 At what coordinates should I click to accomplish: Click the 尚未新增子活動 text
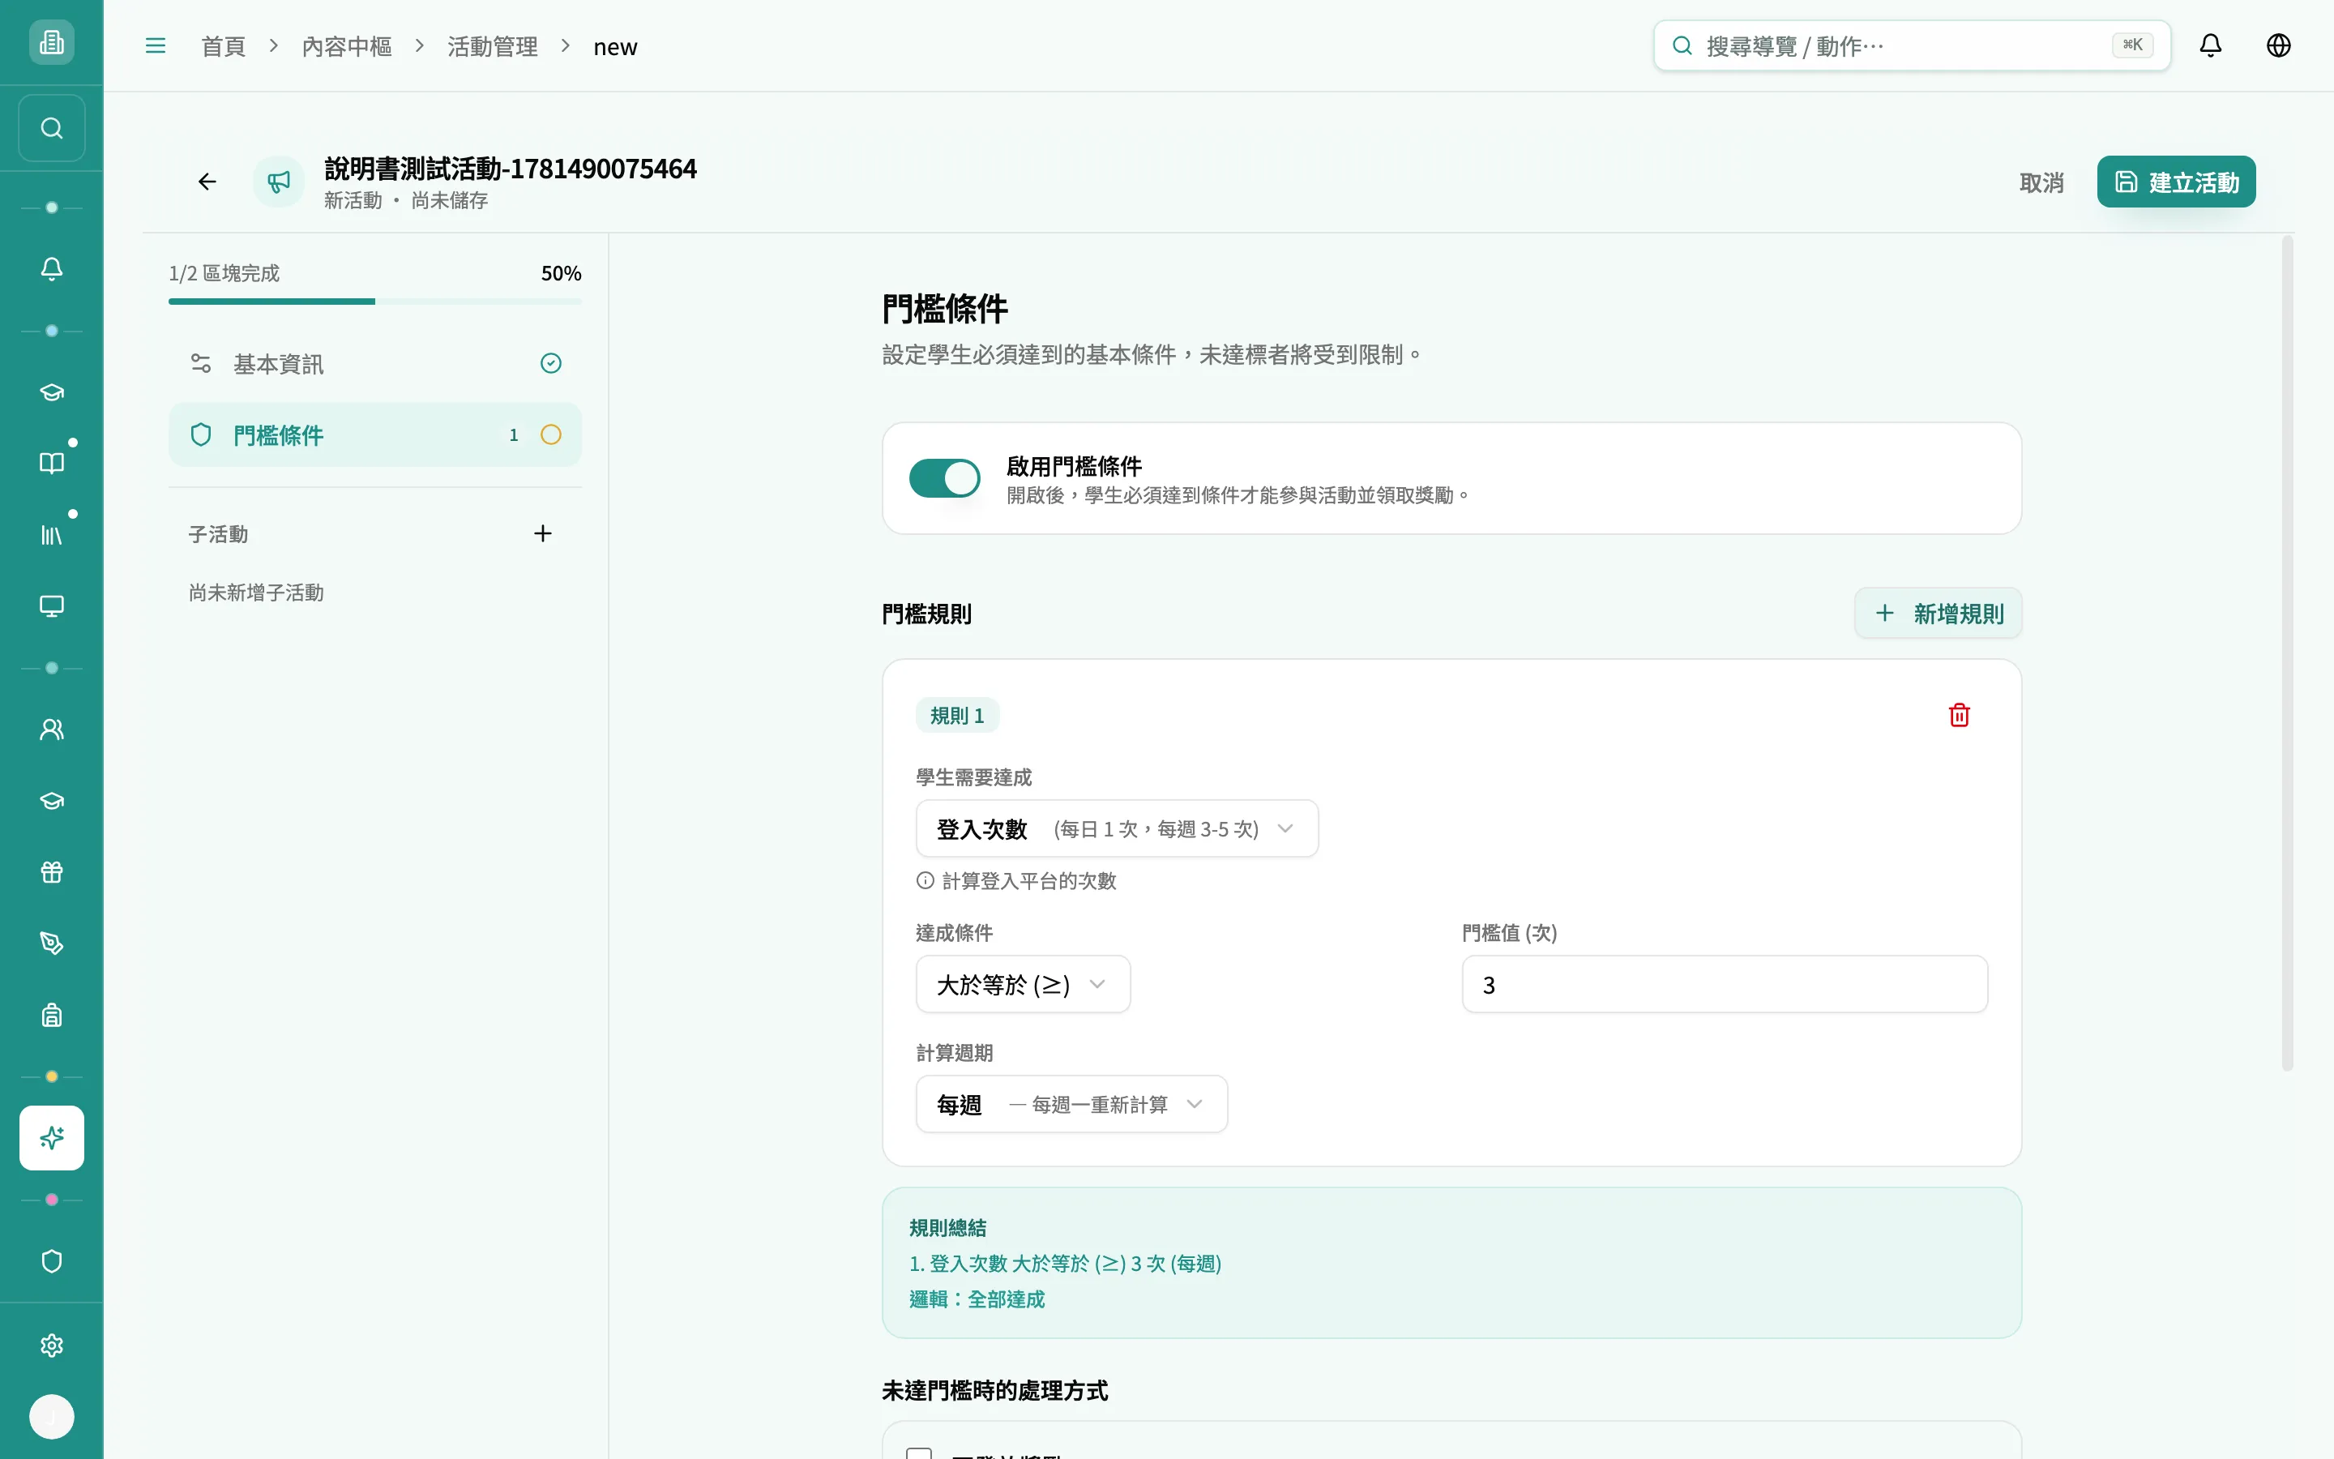255,593
